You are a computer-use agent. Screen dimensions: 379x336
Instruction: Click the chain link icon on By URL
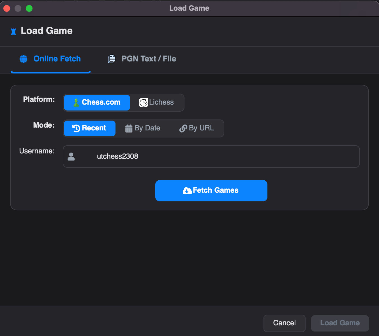click(183, 128)
